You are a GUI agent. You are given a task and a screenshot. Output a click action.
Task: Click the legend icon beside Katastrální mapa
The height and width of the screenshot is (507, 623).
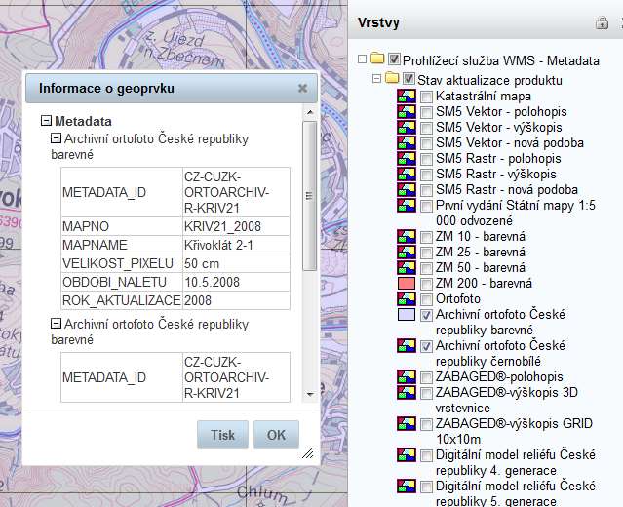pyautogui.click(x=406, y=97)
